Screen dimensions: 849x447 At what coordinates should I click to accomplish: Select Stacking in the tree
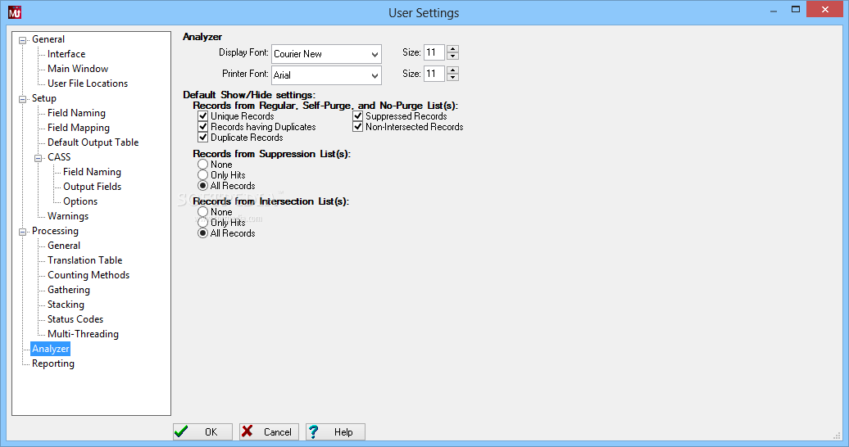66,305
